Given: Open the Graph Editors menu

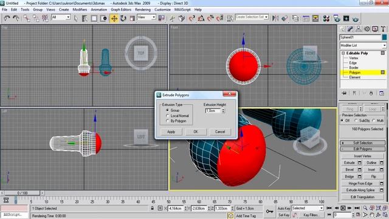Looking at the screenshot, I should click(x=121, y=10).
